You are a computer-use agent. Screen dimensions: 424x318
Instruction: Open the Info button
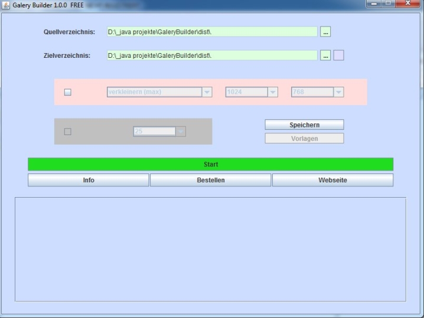tap(89, 180)
